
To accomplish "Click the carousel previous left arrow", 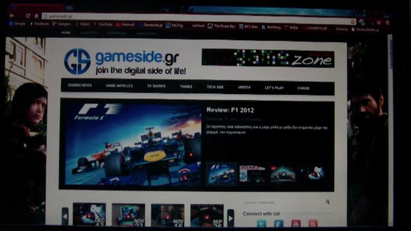I will pyautogui.click(x=65, y=217).
